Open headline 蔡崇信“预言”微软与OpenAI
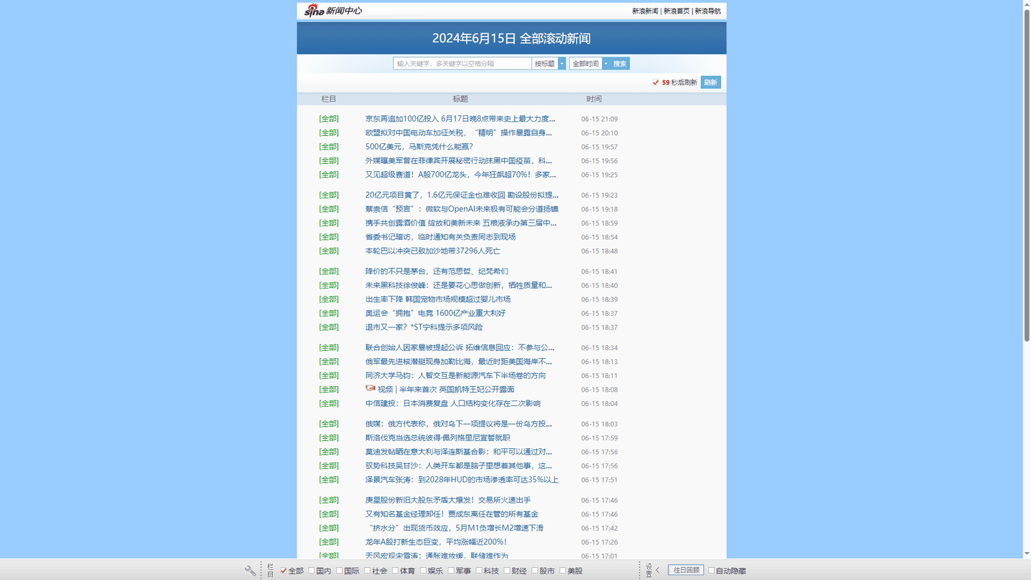 click(x=462, y=209)
